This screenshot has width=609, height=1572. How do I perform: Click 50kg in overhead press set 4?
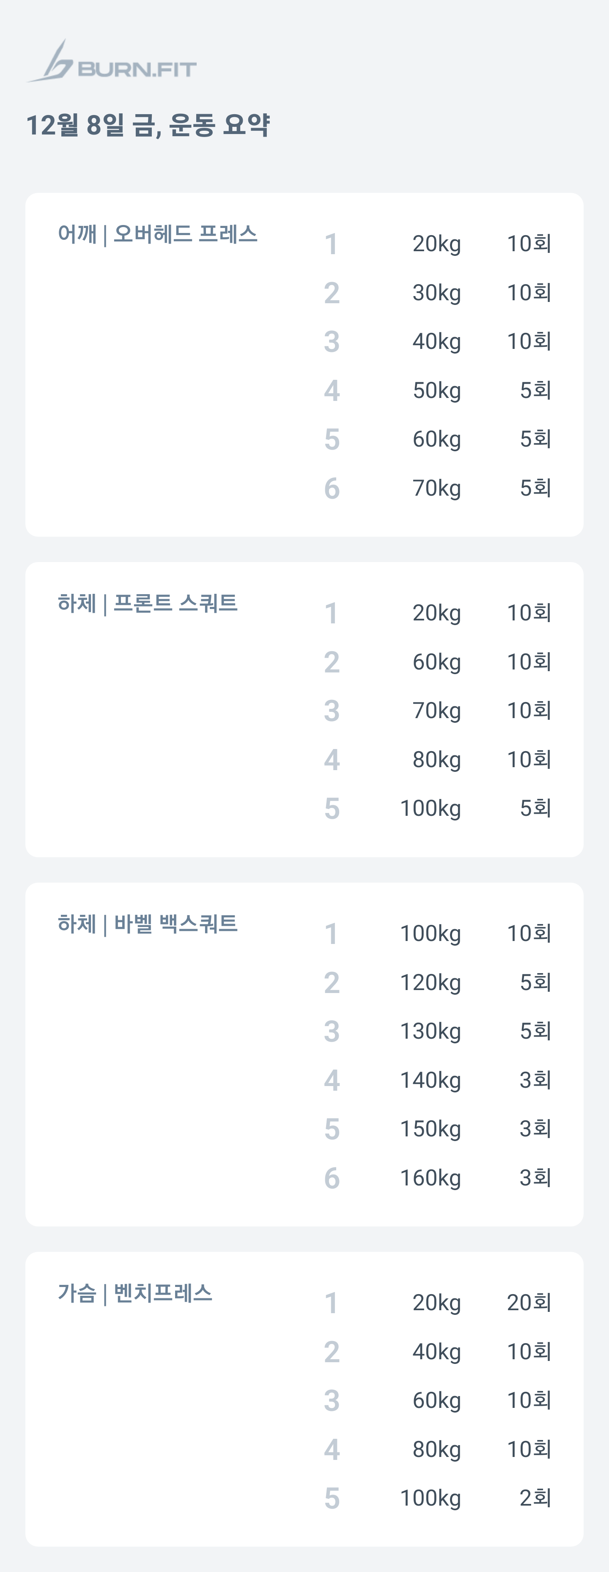click(437, 390)
